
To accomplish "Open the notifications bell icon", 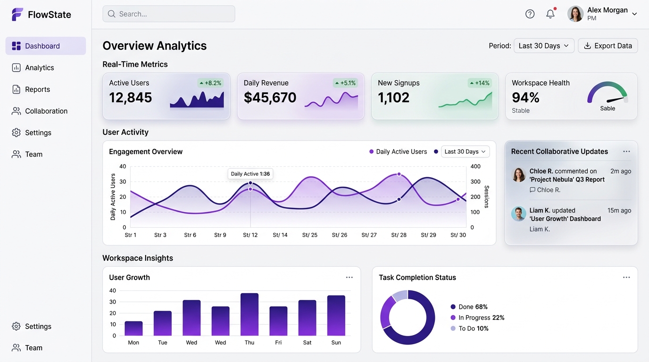I will [550, 14].
